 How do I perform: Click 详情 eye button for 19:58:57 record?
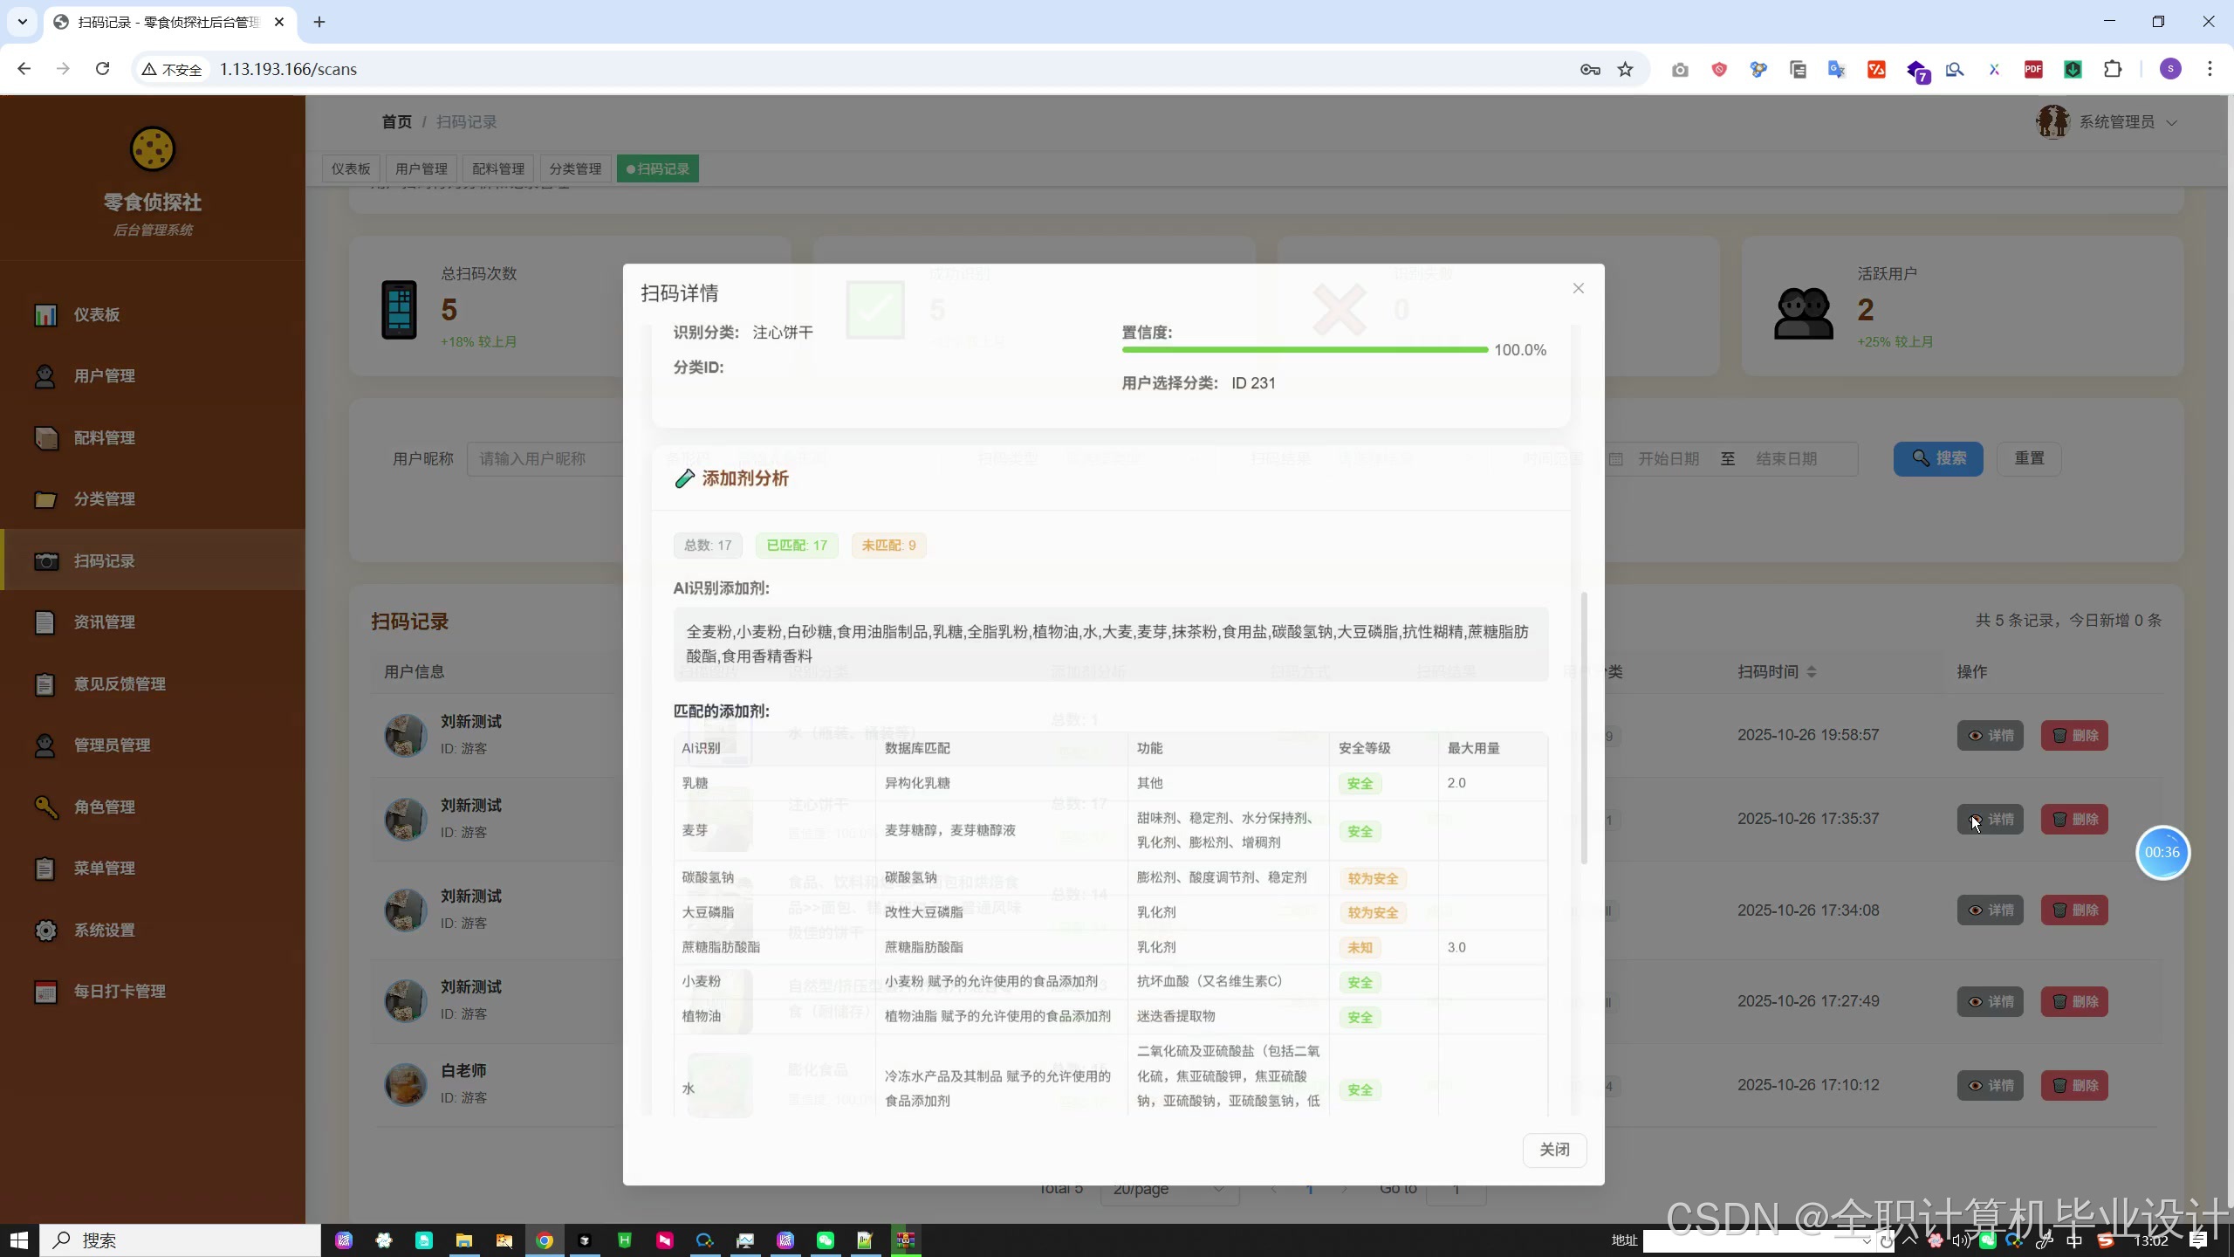pos(1990,735)
